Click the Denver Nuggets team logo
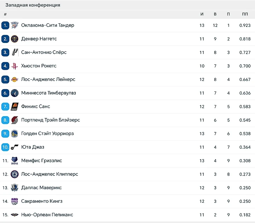Image resolution: width=255 pixels, height=223 pixels. click(14, 39)
